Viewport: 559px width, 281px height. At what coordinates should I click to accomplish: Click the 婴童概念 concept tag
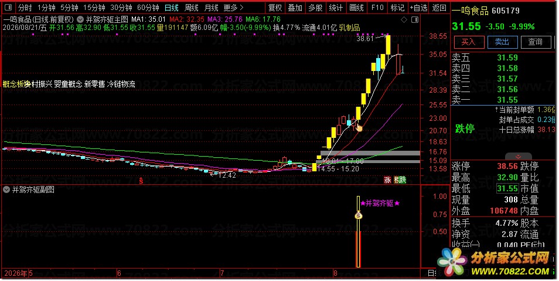point(68,84)
